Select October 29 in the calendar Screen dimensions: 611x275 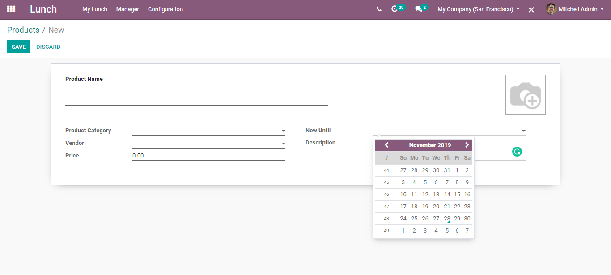tap(425, 170)
